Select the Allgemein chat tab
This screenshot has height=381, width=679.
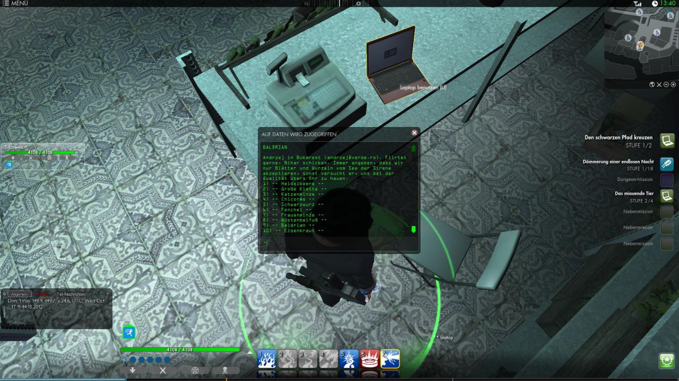click(20, 294)
